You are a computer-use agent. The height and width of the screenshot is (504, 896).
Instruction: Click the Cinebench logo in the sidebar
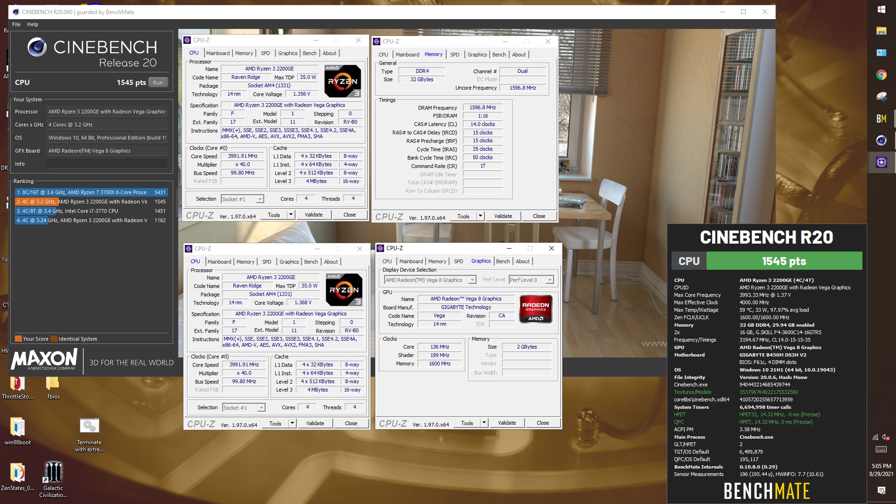[x=37, y=47]
